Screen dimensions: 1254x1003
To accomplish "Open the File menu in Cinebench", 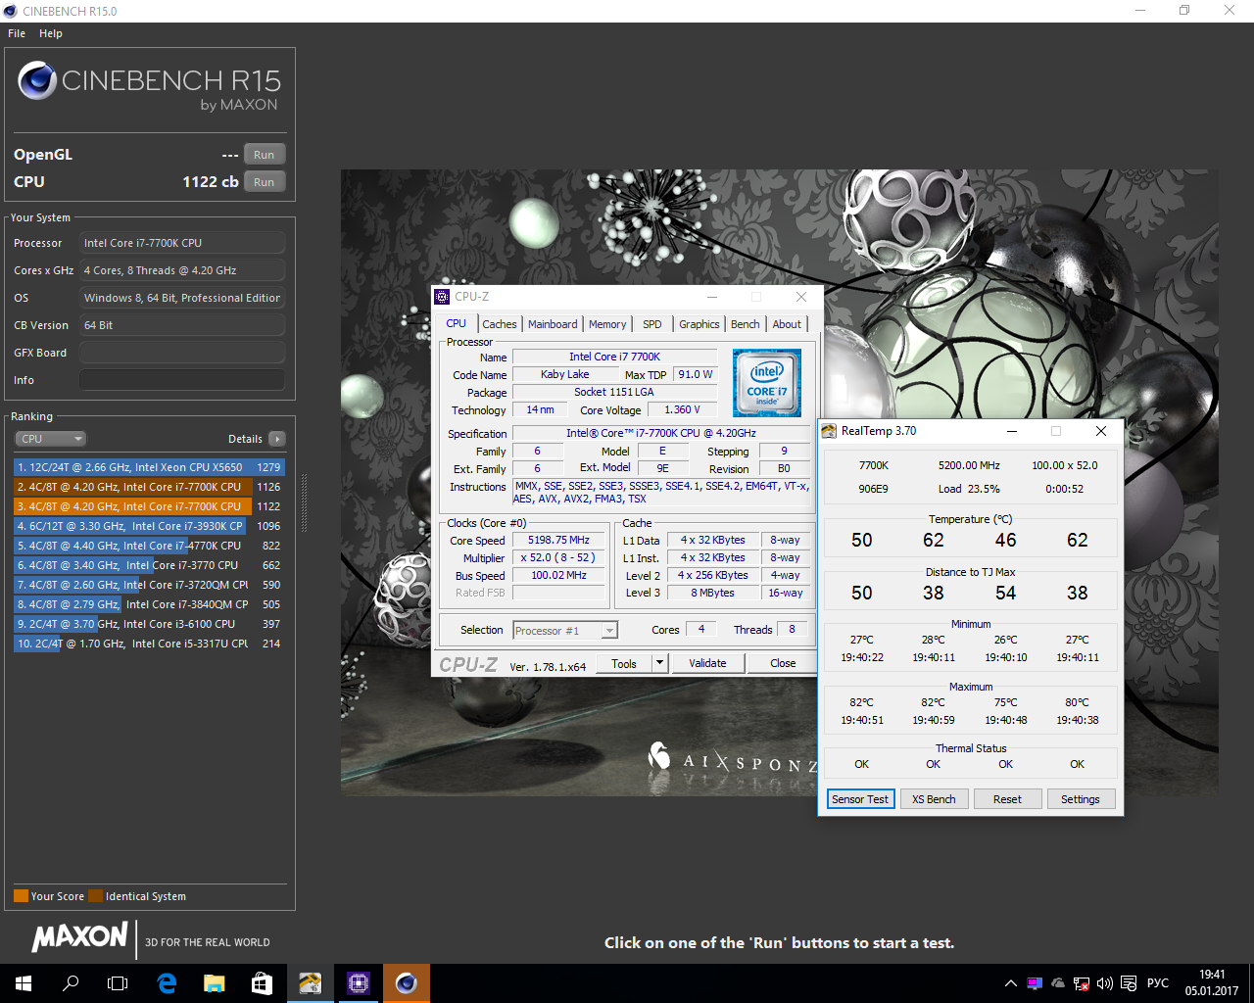I will pos(17,33).
